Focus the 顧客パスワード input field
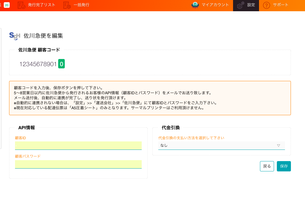305x197 pixels. click(78, 165)
